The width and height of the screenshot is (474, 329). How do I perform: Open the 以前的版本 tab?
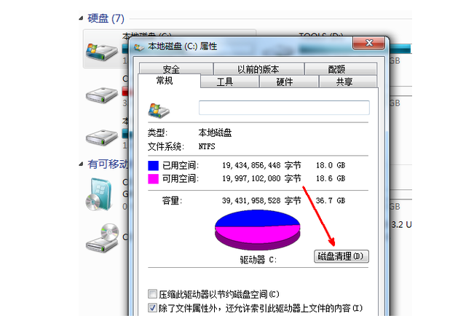258,69
